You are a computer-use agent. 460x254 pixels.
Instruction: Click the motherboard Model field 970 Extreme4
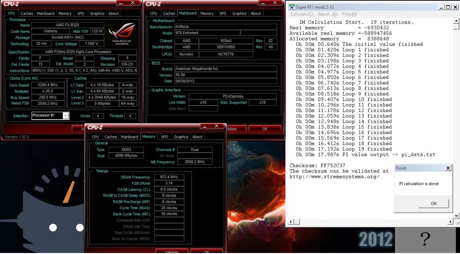(x=207, y=33)
